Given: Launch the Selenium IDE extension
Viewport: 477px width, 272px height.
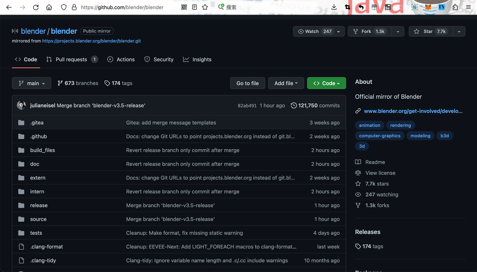Looking at the screenshot, I should tap(388, 7).
